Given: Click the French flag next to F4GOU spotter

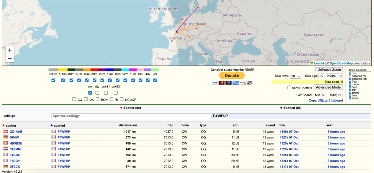Looking at the screenshot, I should coord(5,155).
